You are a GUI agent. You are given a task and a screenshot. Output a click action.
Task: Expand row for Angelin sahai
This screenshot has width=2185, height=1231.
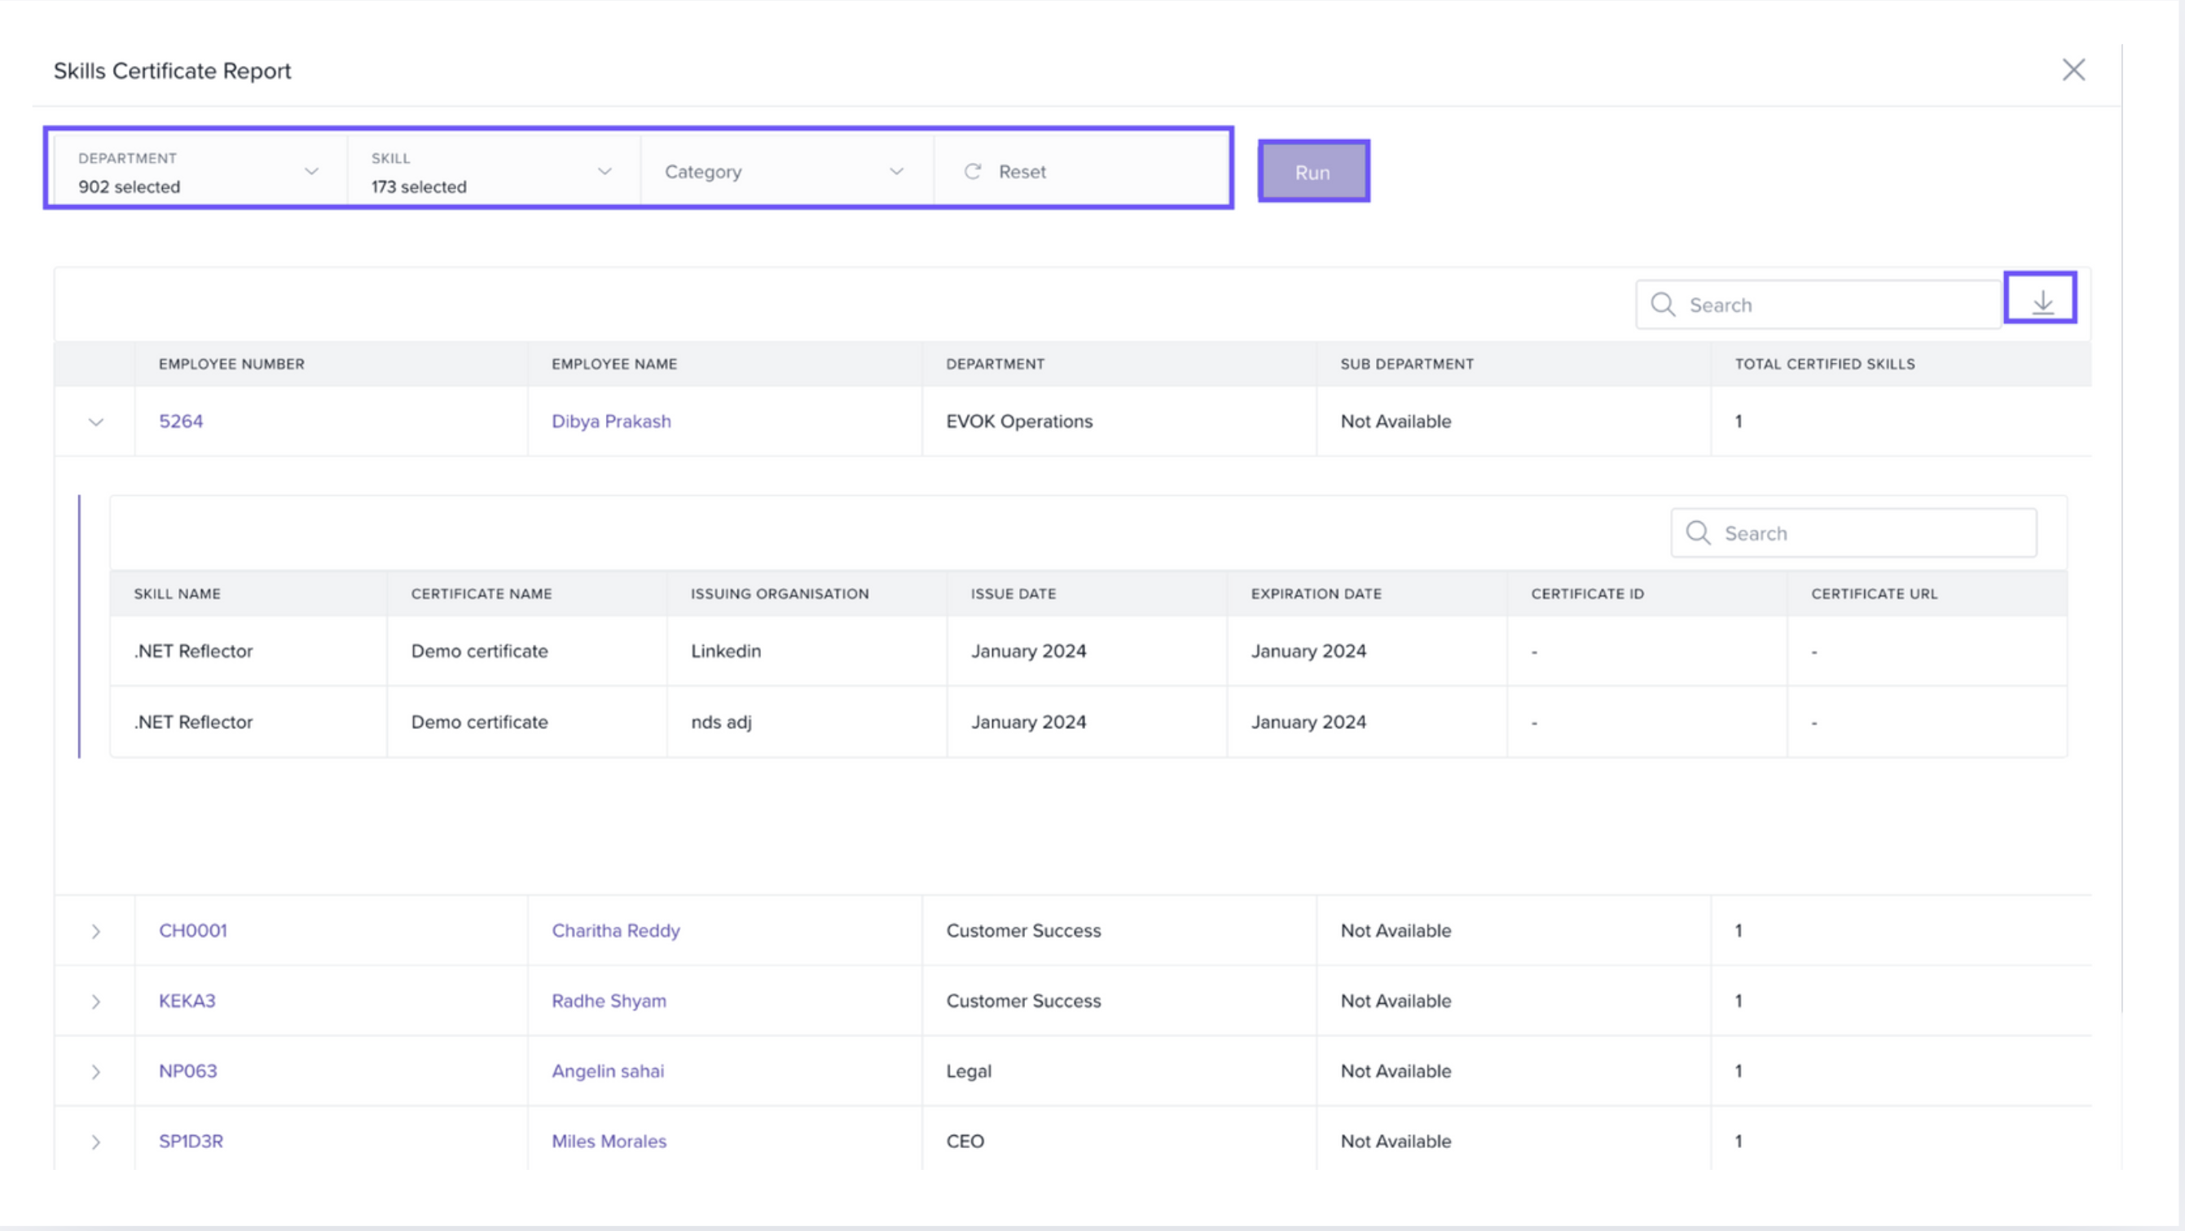click(x=96, y=1071)
